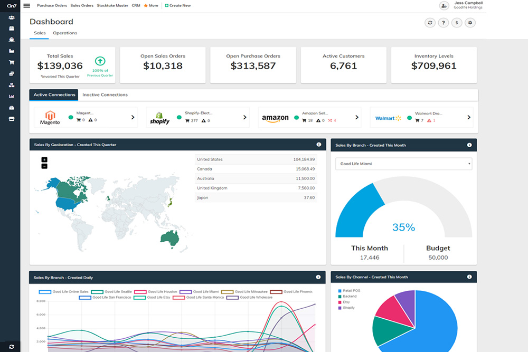This screenshot has height=352, width=528.
Task: Open the storefront icon in the sidebar
Action: [x=12, y=119]
